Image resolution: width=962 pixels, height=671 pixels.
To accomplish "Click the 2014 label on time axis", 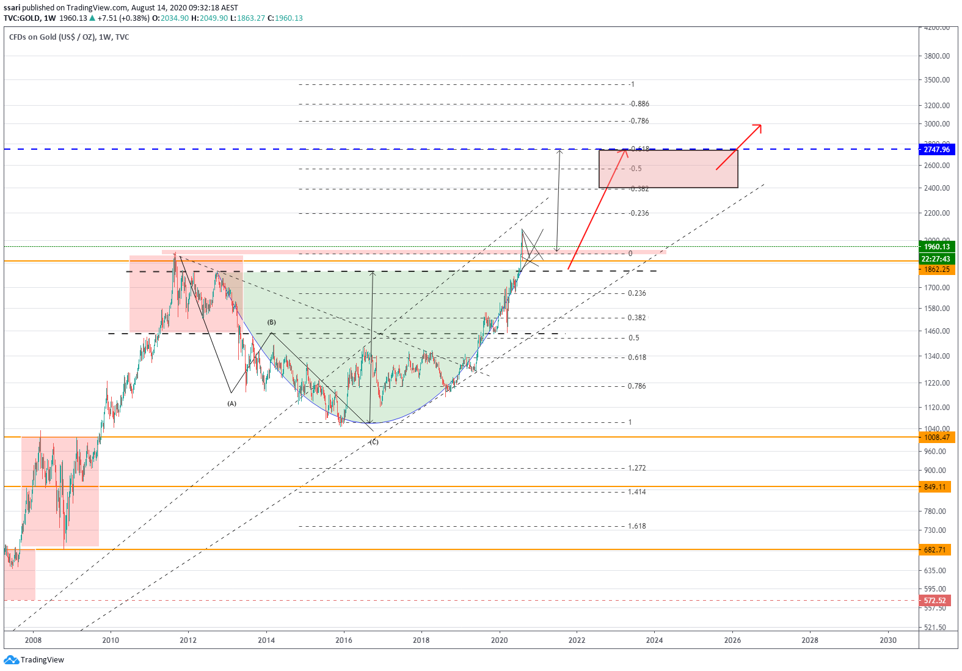I will 266,640.
